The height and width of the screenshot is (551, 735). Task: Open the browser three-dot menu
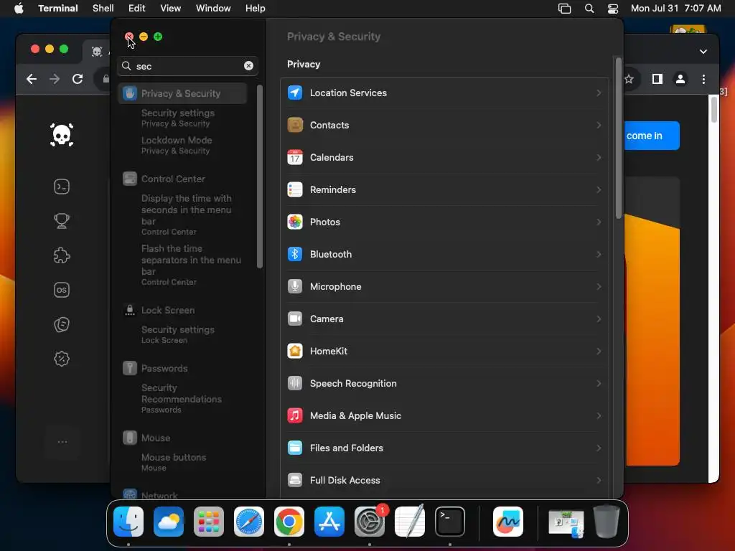tap(703, 79)
